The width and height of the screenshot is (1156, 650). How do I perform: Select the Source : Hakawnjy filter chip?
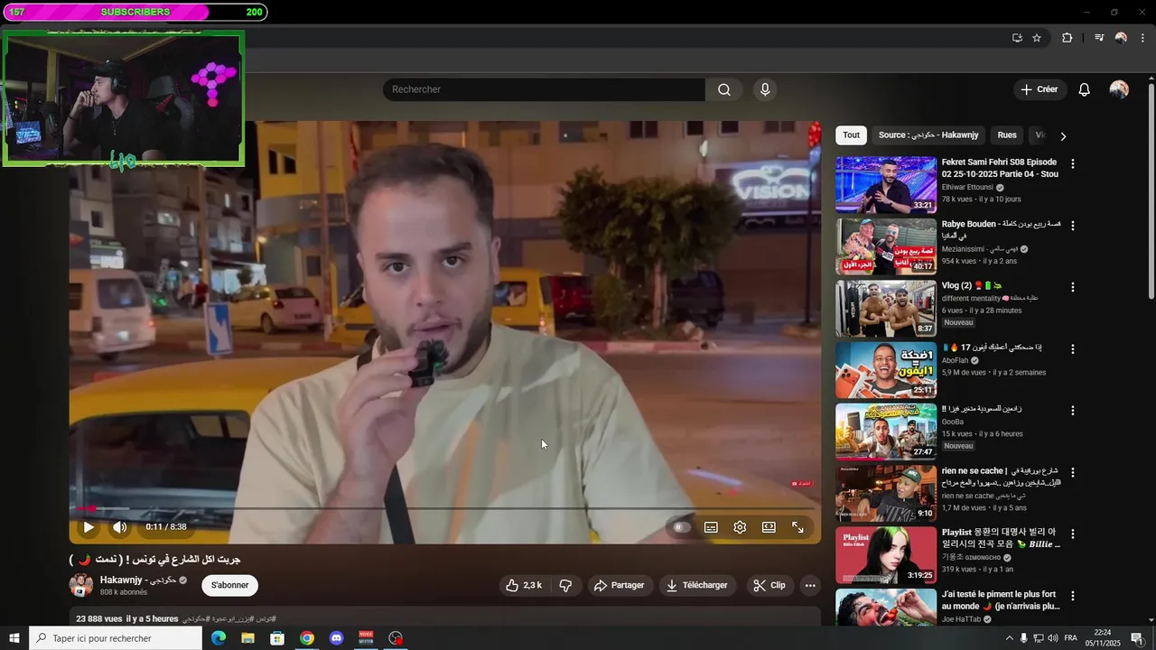(928, 135)
